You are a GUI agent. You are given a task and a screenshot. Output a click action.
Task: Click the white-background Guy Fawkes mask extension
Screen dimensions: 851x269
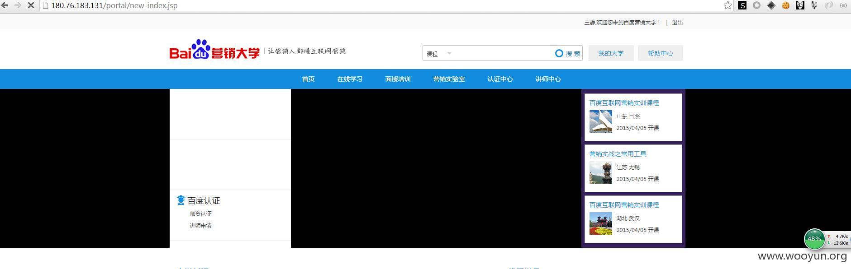[814, 5]
